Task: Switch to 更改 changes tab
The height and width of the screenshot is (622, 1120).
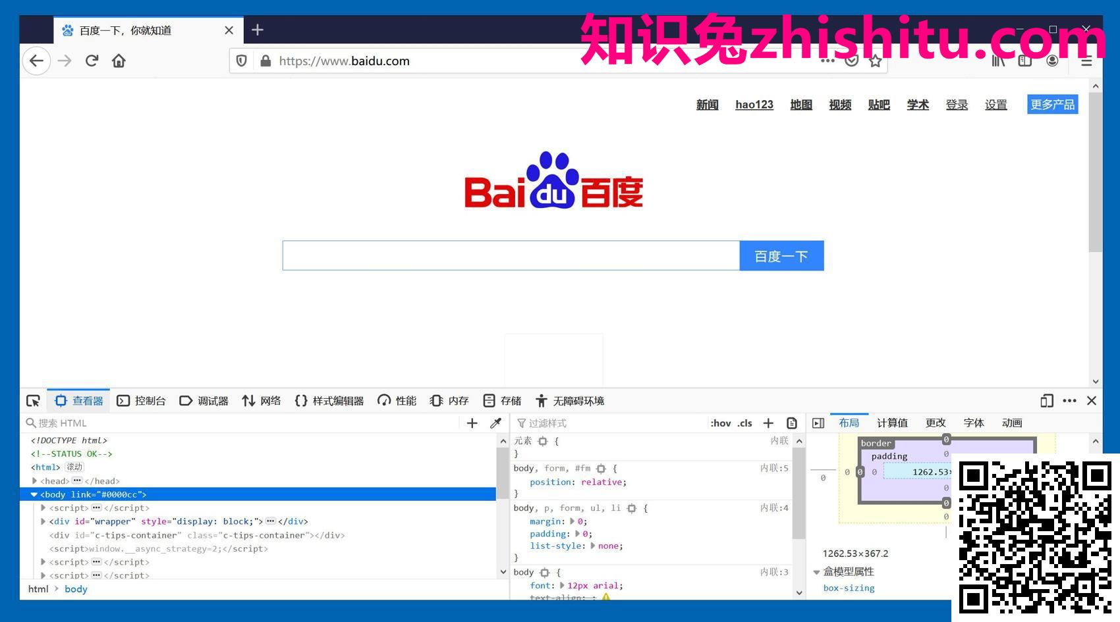Action: pyautogui.click(x=936, y=423)
